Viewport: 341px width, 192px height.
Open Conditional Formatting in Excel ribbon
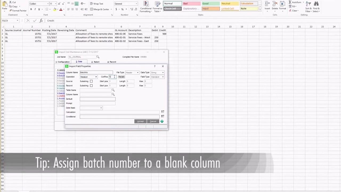tap(146, 7)
